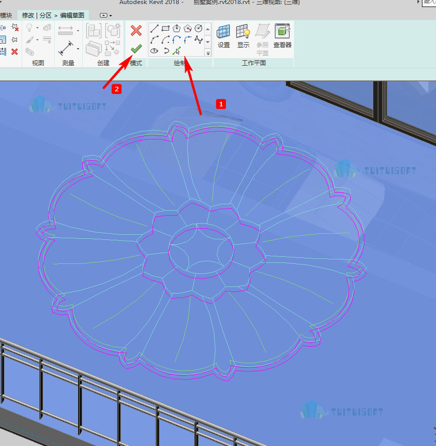Image resolution: width=436 pixels, height=446 pixels.
Task: Select the Partial Ellipse draw tool
Action: coord(166,51)
